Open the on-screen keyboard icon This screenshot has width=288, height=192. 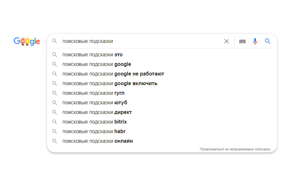[x=242, y=41]
